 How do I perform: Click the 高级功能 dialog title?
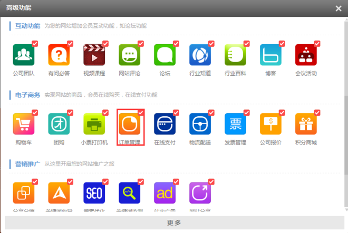[18, 8]
